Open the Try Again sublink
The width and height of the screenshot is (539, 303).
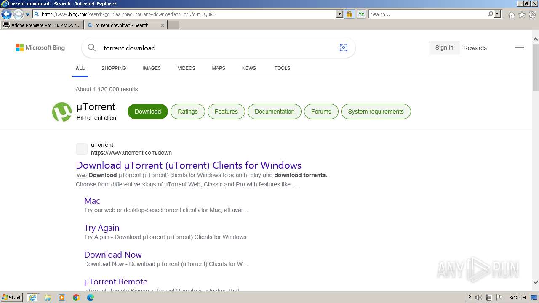(101, 228)
